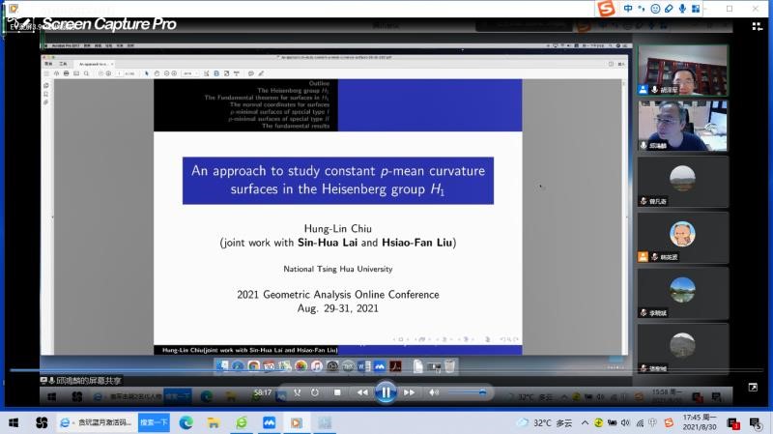Toggle Sogou punctuation mode
Image resolution: width=773 pixels, height=434 pixels.
[x=643, y=9]
